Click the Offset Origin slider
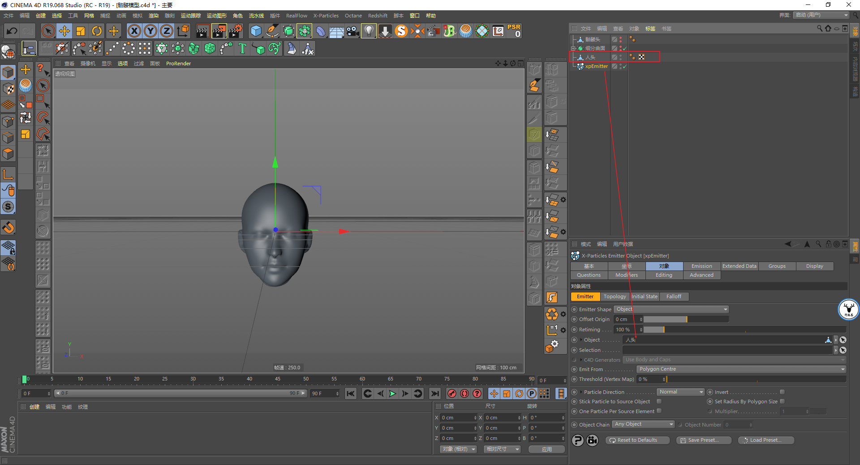This screenshot has width=860, height=465. tap(686, 319)
